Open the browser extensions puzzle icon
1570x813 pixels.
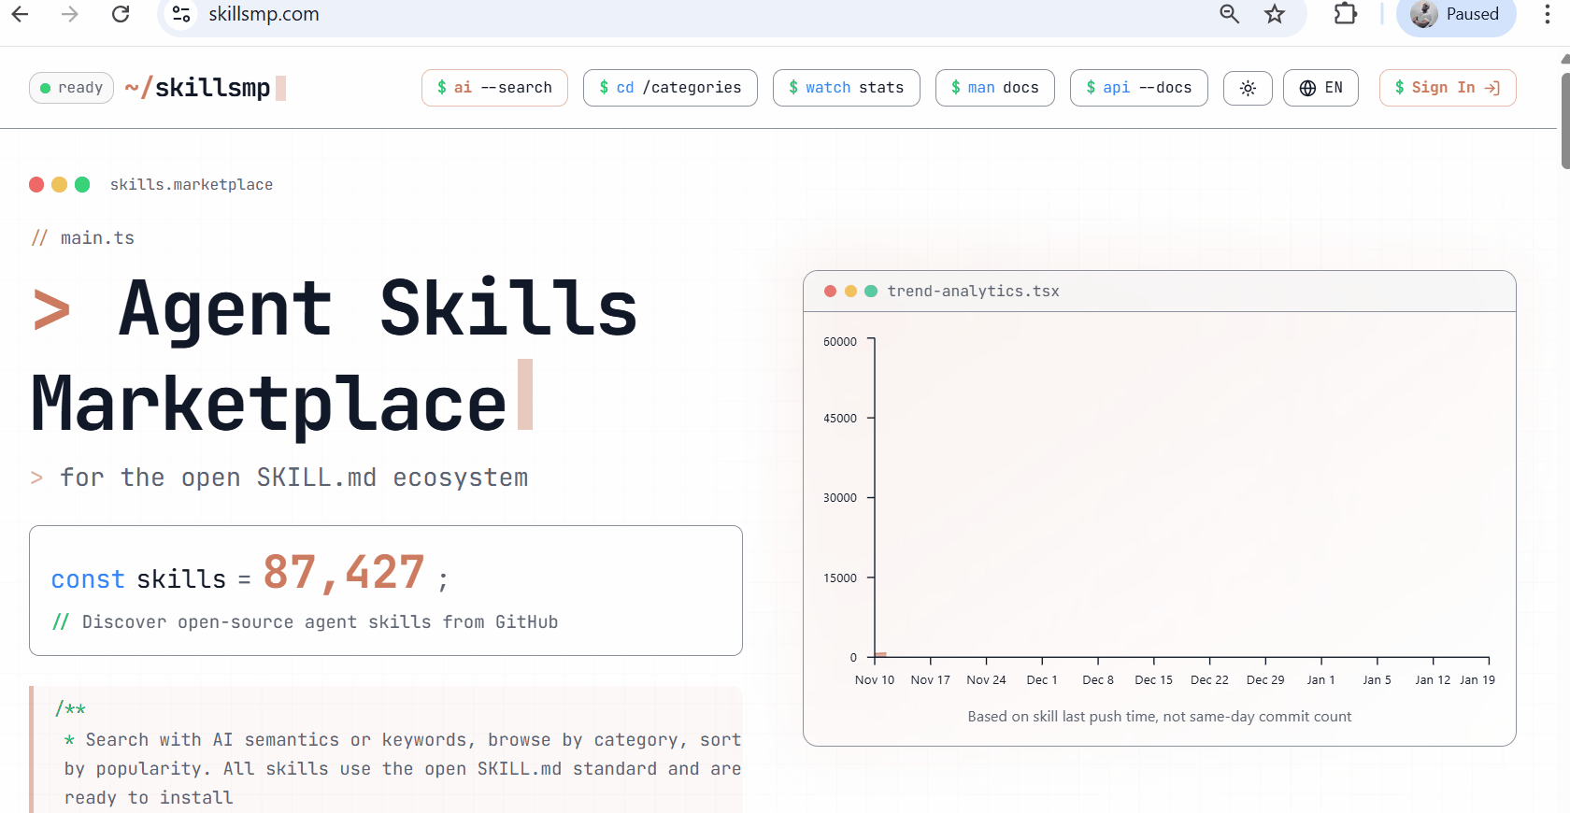click(x=1346, y=14)
